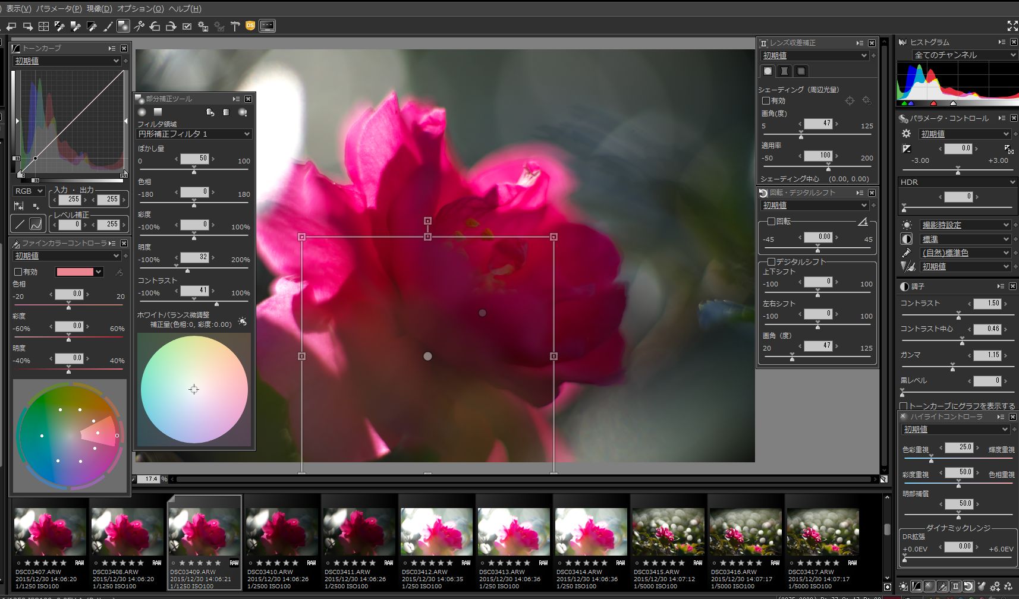Viewport: 1019px width, 599px height.
Task: Enable the shading 有効 checkbox
Action: [766, 101]
